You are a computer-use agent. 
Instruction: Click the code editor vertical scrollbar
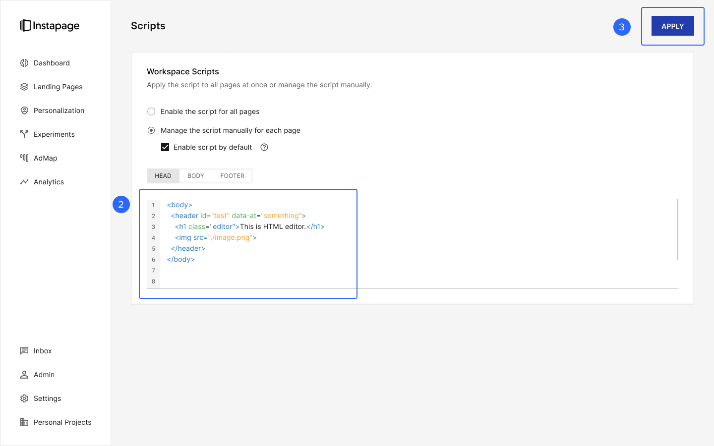[677, 229]
